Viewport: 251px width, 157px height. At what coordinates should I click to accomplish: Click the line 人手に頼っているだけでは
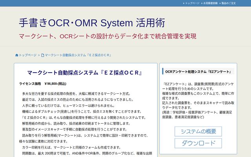click(x=69, y=106)
